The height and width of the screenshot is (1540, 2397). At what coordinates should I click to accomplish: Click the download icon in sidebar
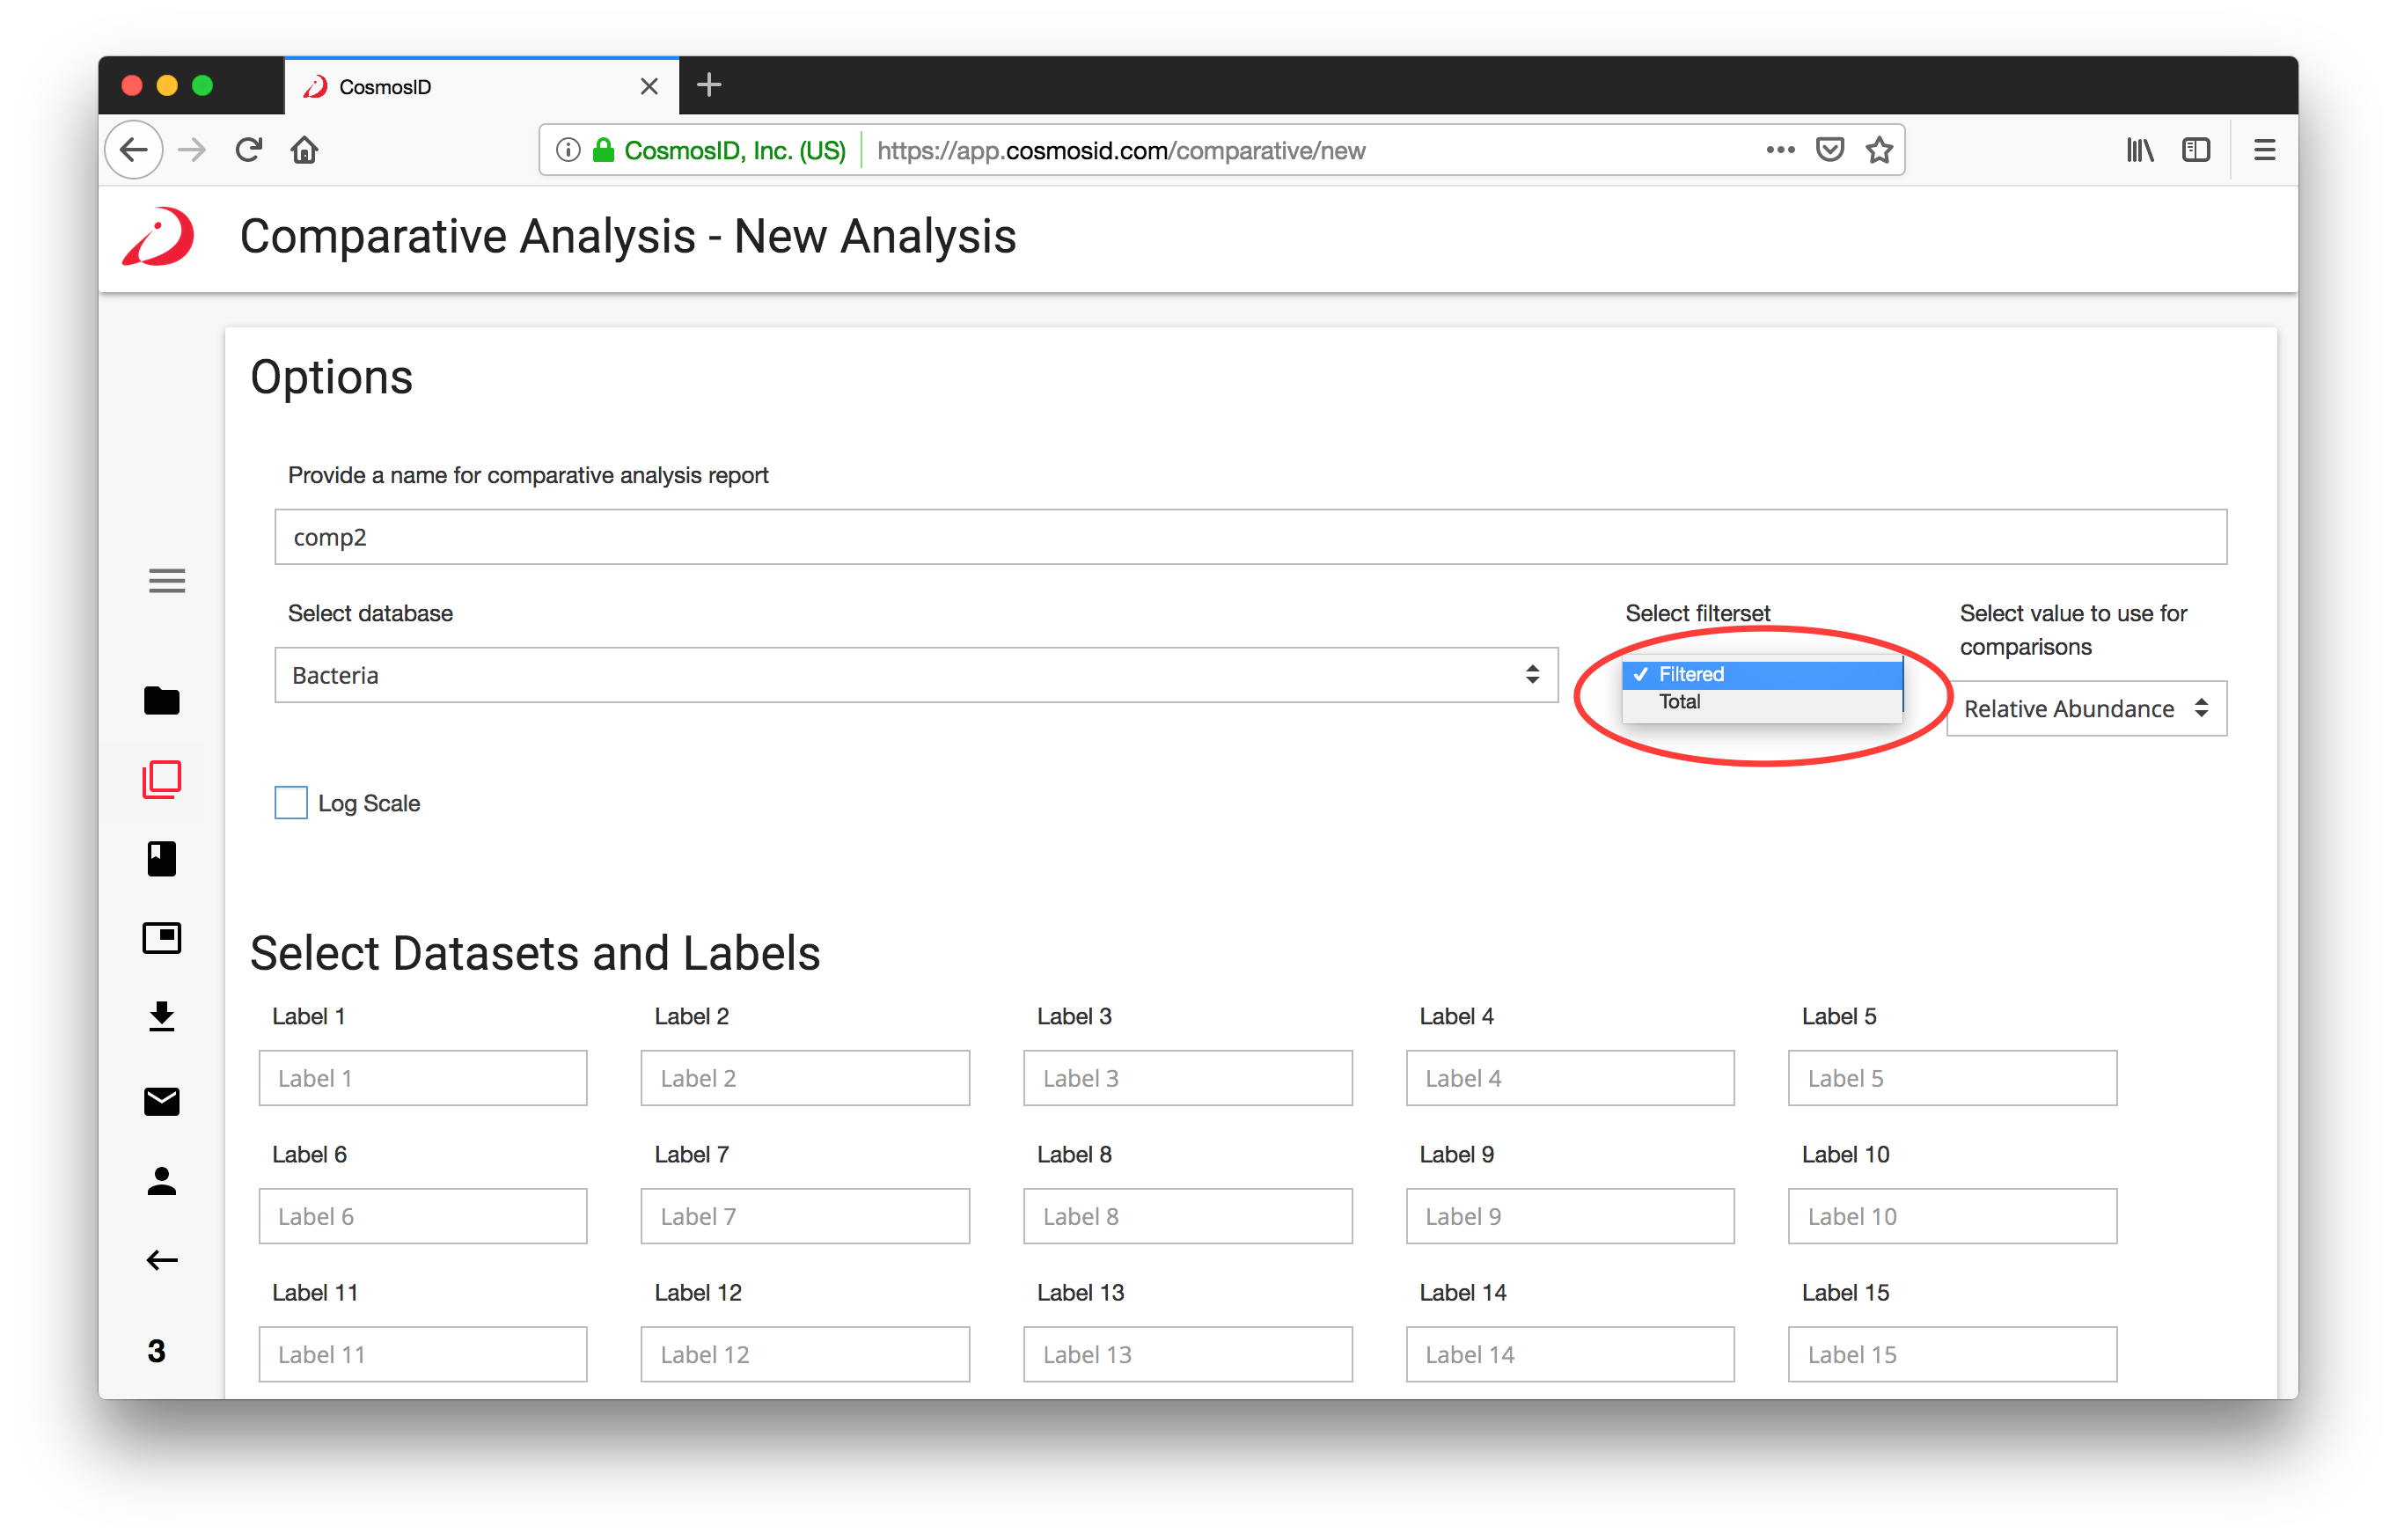(161, 1016)
